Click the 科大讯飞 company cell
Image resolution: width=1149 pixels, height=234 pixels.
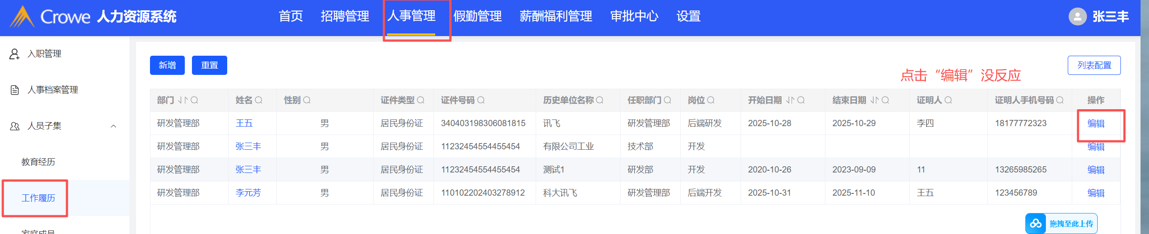coord(560,193)
